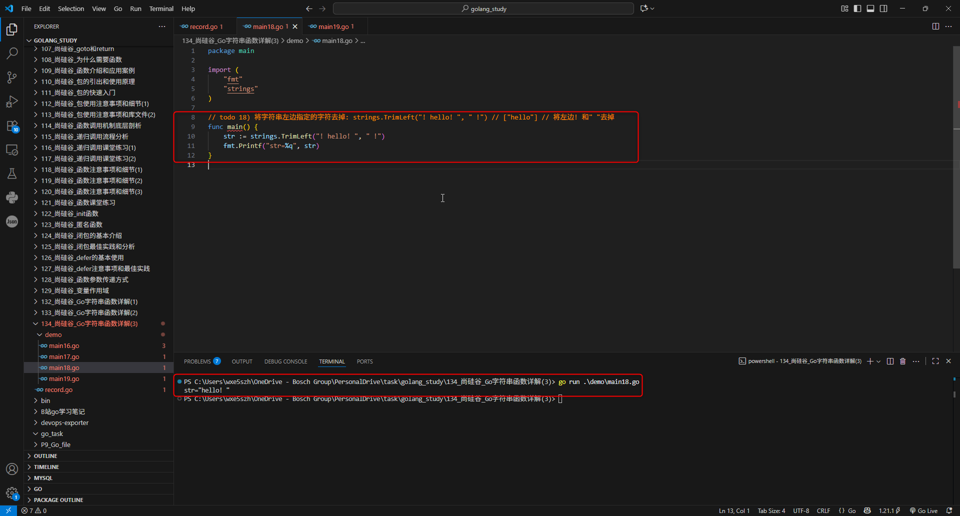
Task: Open the File menu
Action: click(26, 8)
